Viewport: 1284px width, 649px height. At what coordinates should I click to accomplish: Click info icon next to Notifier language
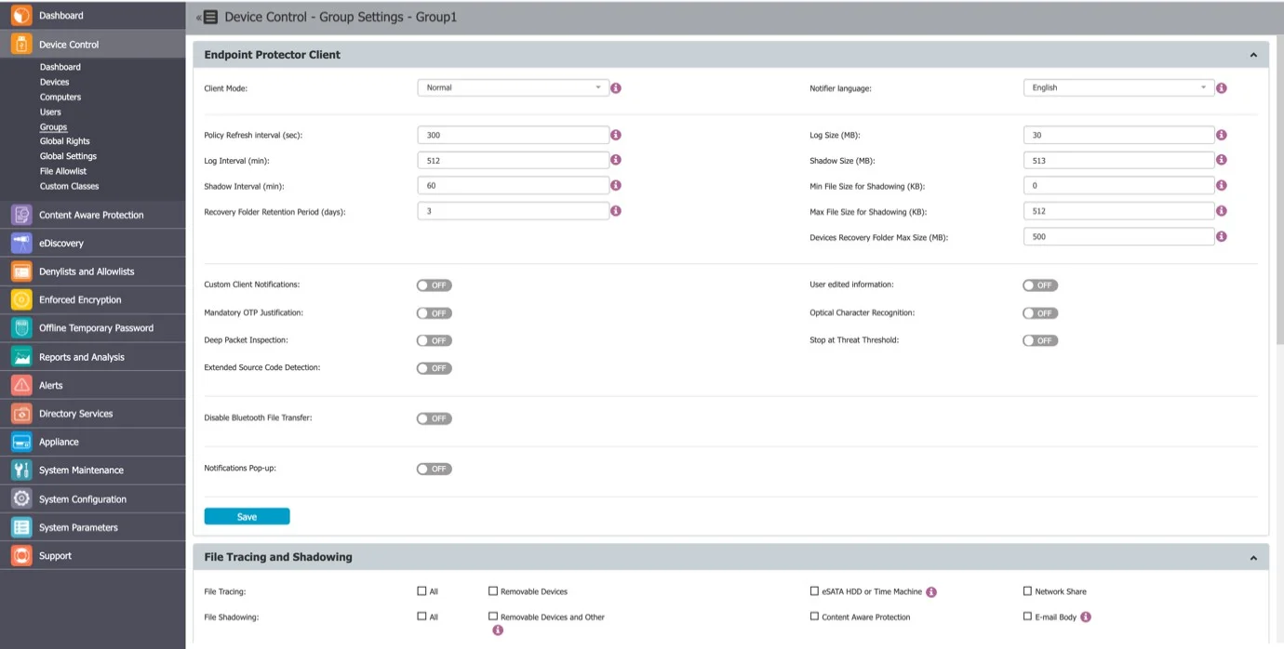pos(1222,88)
